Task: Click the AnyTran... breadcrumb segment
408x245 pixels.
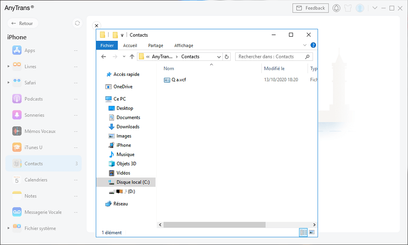Action: [162, 57]
